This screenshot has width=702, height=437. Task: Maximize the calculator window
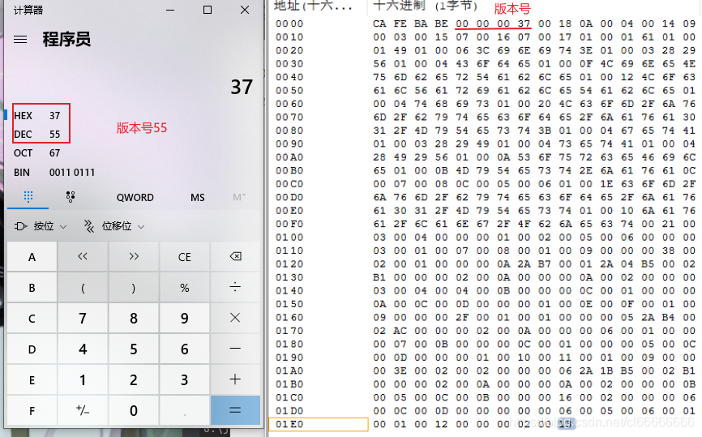click(208, 10)
